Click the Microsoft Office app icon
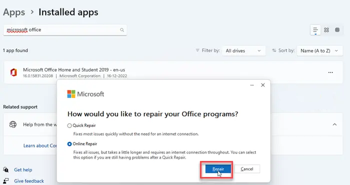The width and height of the screenshot is (350, 185). coord(13,72)
